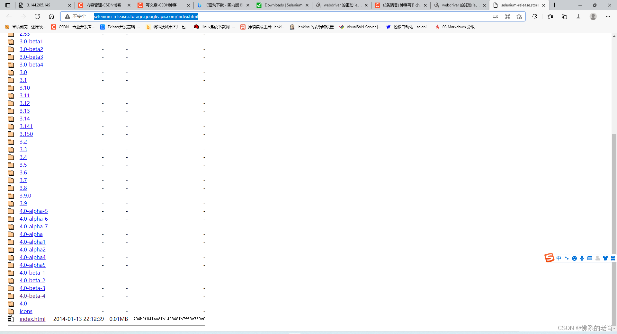The height and width of the screenshot is (334, 617).
Task: Open the 4.0 folder link
Action: [23, 303]
